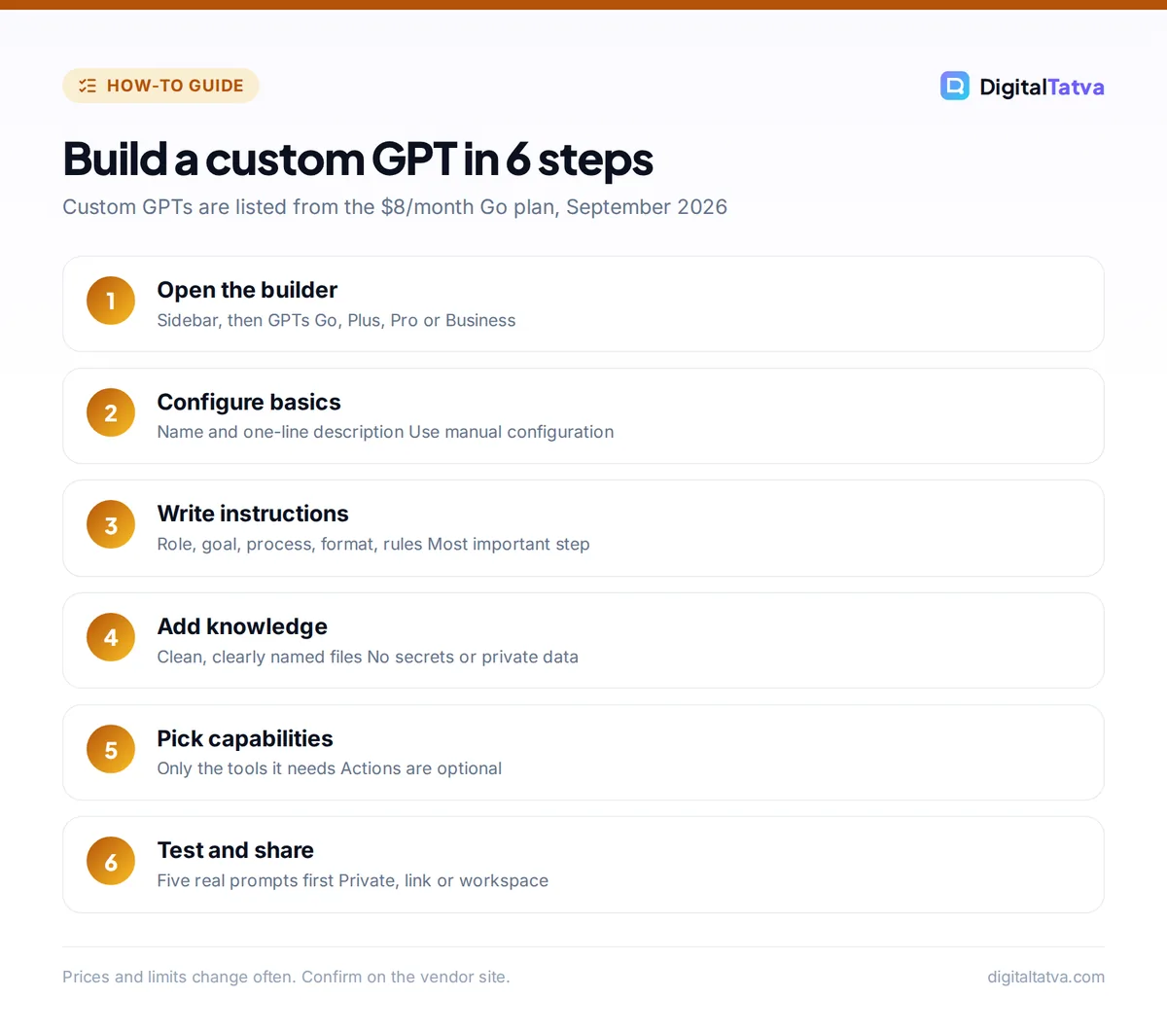Click 'Role, goal, process, format, rules' text
The width and height of the screenshot is (1167, 1033).
click(290, 544)
